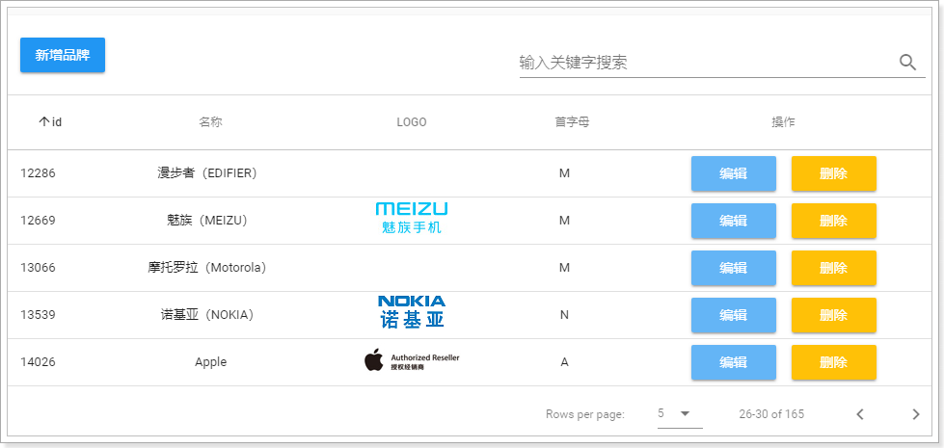Click the 名称 column header

tap(210, 122)
